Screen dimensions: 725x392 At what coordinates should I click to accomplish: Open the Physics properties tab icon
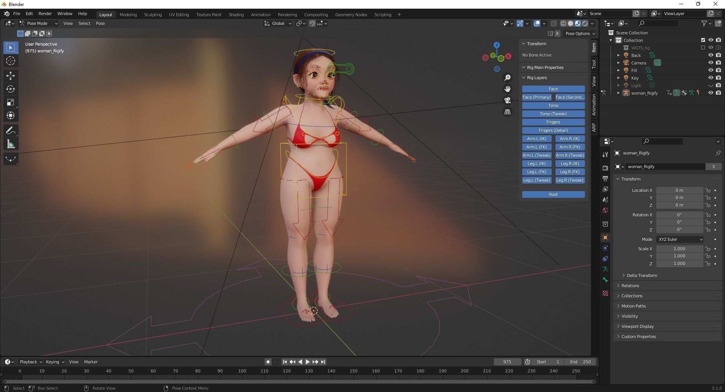click(605, 248)
